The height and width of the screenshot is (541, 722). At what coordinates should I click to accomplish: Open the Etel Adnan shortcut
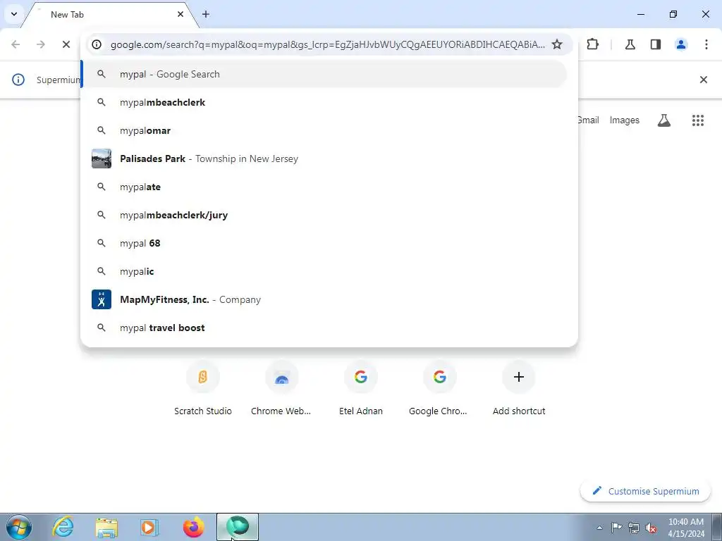point(361,389)
